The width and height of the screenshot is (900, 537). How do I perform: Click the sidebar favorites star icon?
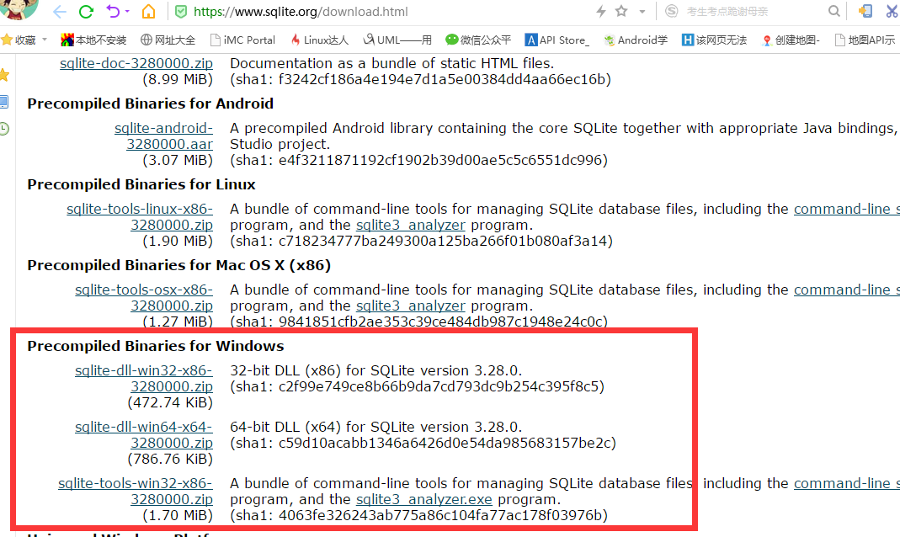tap(4, 75)
